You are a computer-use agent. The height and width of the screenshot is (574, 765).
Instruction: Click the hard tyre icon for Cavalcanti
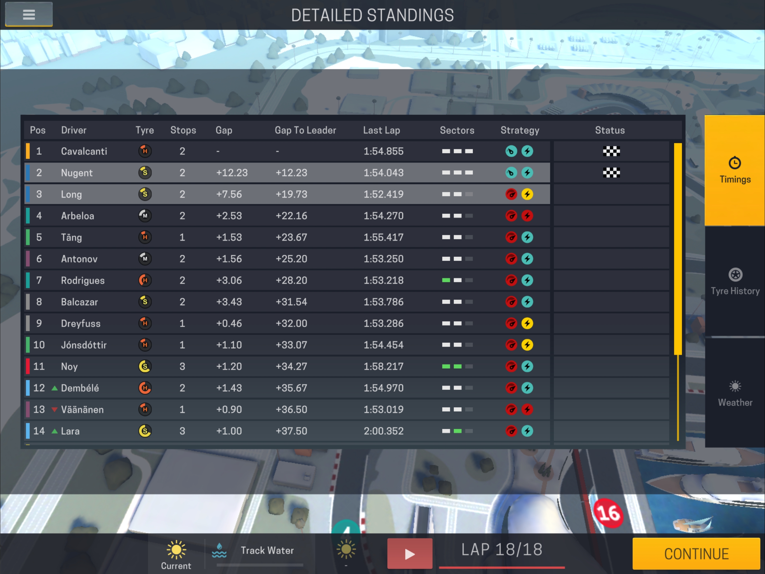144,151
